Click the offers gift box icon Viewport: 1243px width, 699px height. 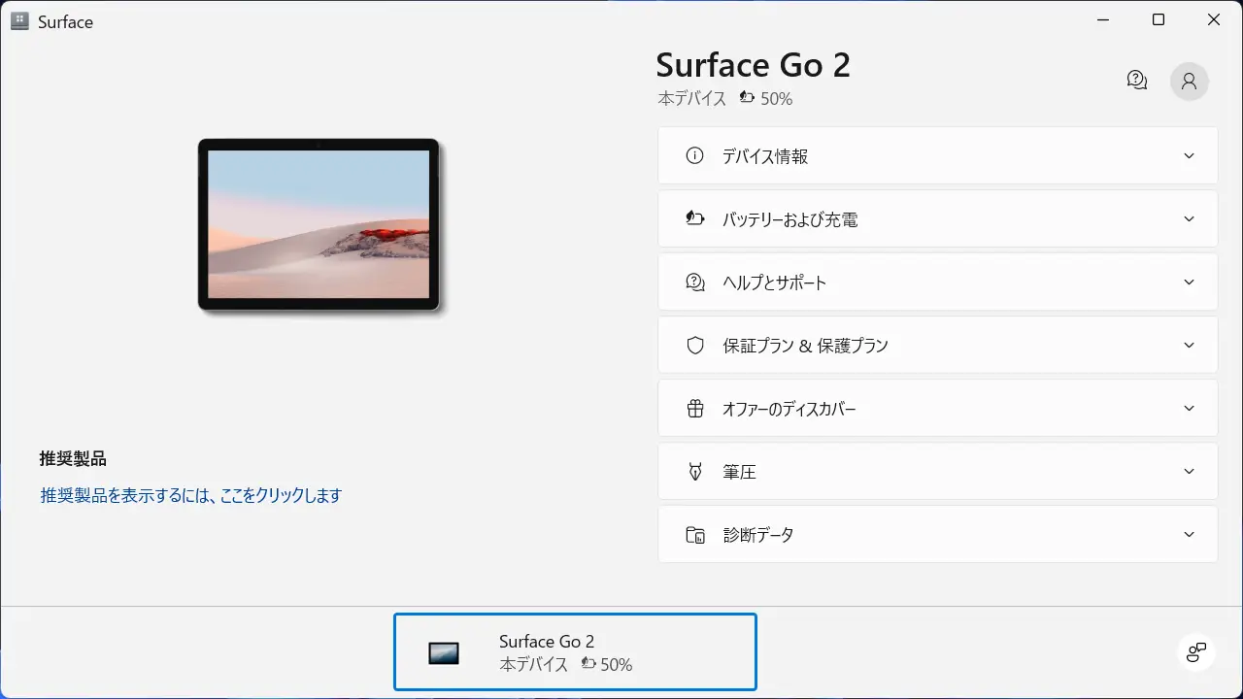point(694,409)
